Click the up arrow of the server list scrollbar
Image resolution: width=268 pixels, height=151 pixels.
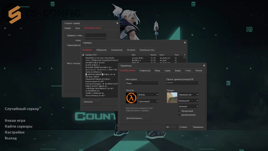185,55
